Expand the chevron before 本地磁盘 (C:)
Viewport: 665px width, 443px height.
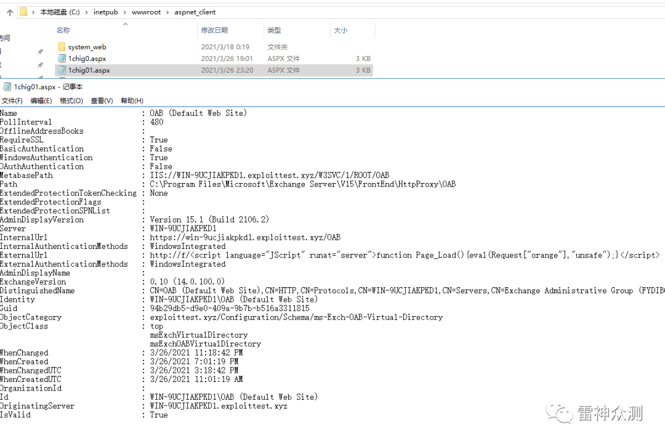pyautogui.click(x=33, y=12)
